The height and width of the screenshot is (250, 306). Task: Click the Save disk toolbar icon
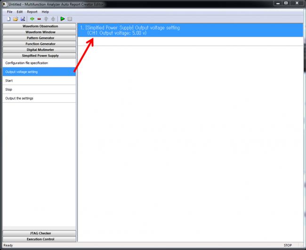click(23, 19)
